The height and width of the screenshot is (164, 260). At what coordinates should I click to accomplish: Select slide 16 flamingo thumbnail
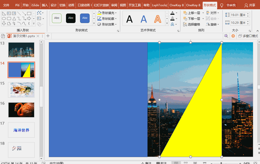pos(21,110)
